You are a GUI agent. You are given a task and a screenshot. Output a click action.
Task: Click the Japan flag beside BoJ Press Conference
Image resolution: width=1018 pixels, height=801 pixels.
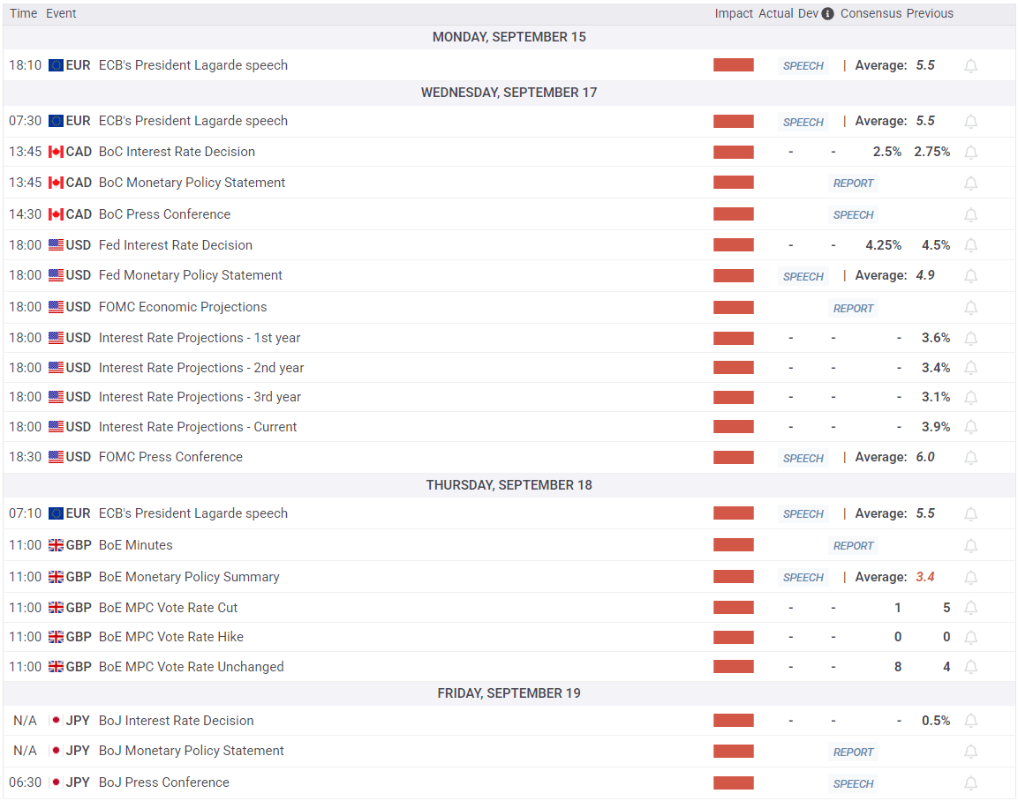[56, 782]
